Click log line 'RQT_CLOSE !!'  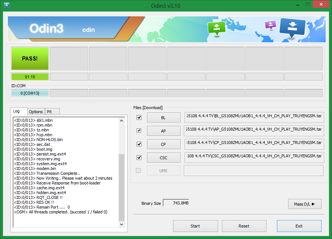(38, 197)
